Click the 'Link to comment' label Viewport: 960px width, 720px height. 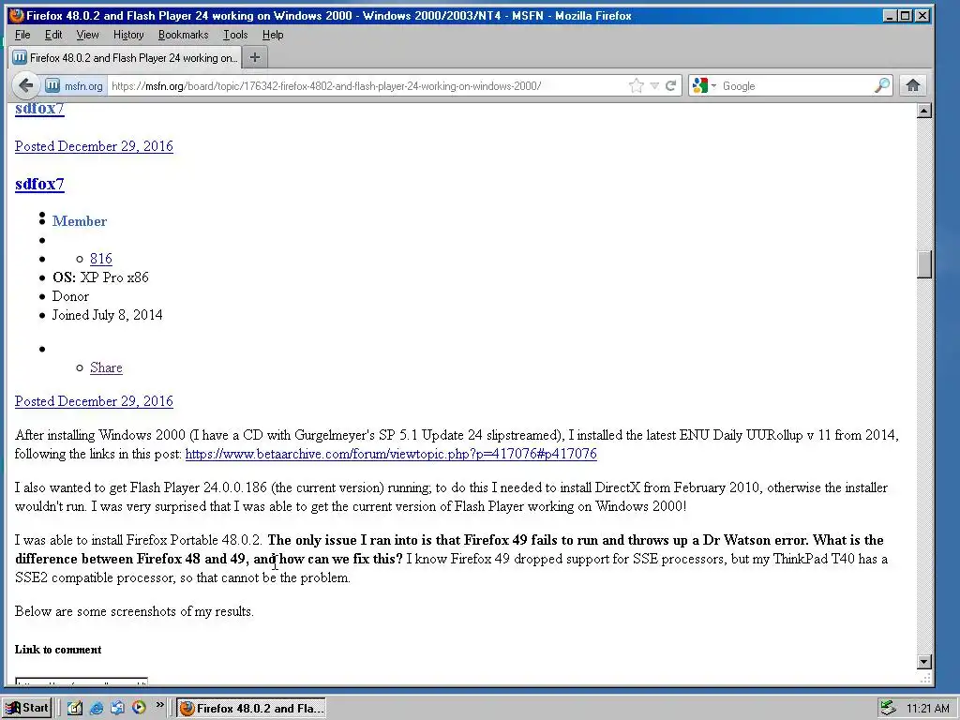coord(58,650)
